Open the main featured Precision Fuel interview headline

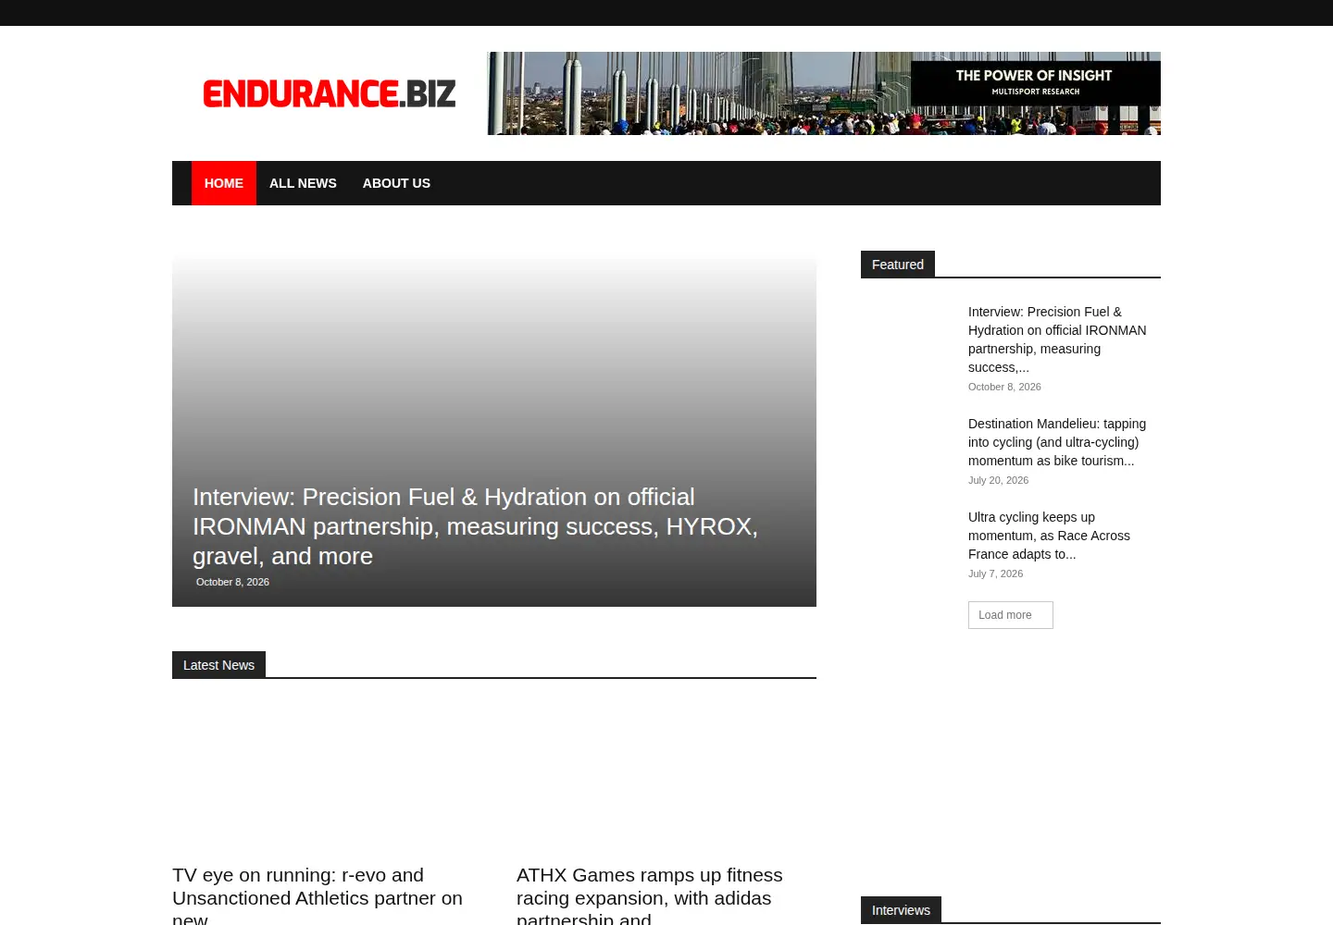[x=476, y=526]
